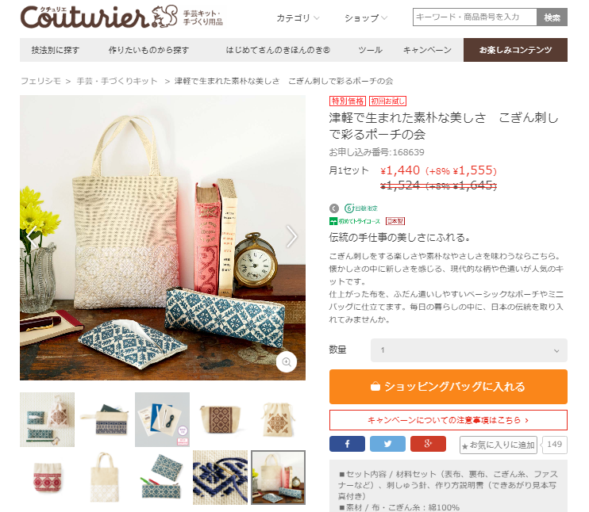Click the お気に入りに追加 favorite button
Screen dimensions: 589x512
click(498, 445)
